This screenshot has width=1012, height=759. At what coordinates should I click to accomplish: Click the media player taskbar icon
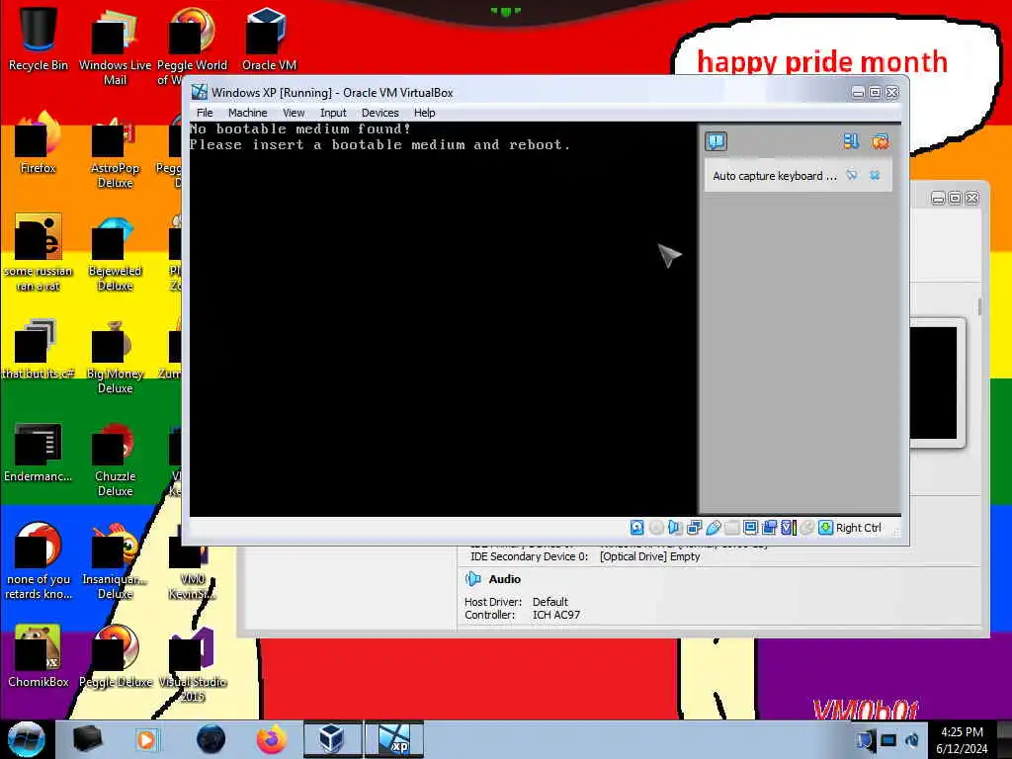[x=146, y=739]
